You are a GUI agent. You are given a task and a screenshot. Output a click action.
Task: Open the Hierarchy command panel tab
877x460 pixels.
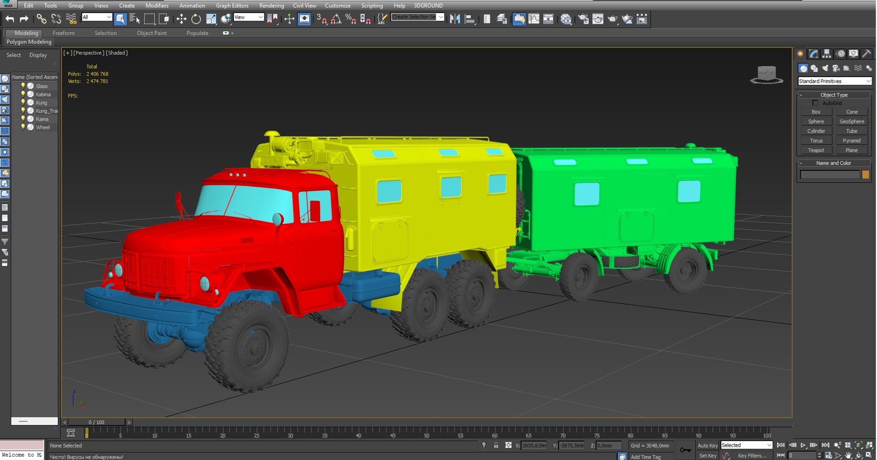point(827,54)
